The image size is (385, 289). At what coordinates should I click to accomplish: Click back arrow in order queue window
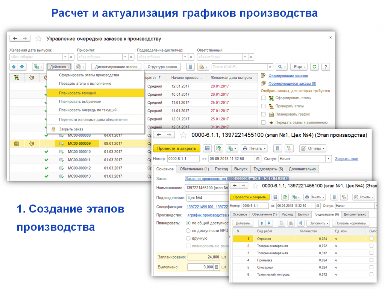pos(15,38)
